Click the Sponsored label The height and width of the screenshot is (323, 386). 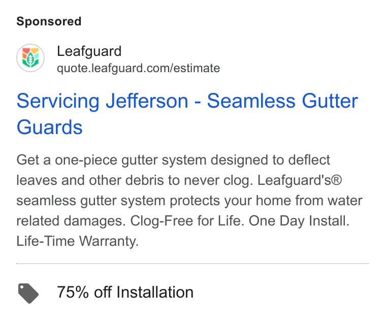click(x=49, y=21)
